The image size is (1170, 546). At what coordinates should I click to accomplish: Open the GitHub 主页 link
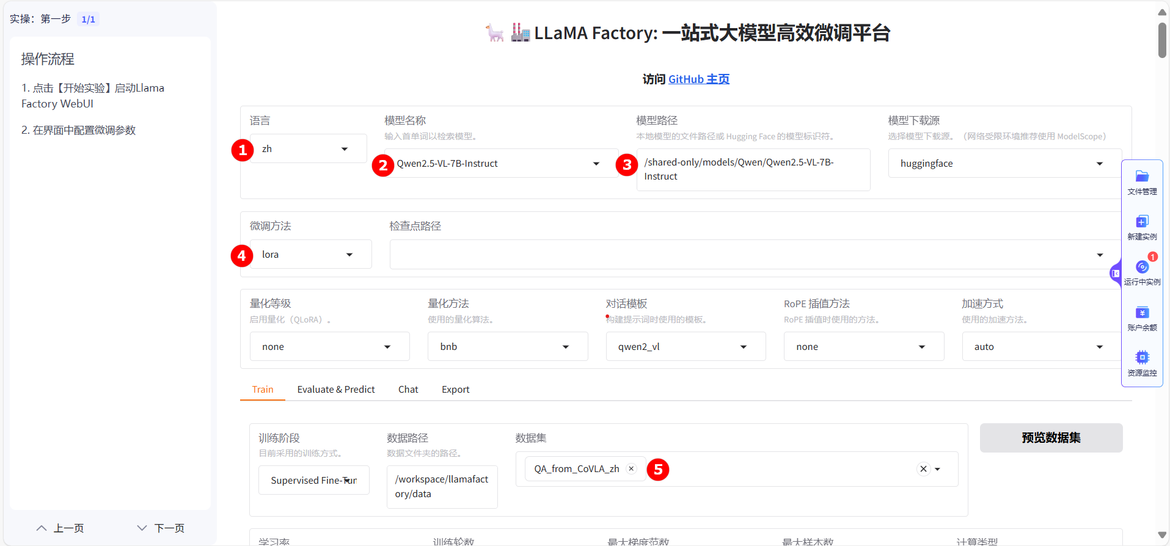[x=698, y=79]
